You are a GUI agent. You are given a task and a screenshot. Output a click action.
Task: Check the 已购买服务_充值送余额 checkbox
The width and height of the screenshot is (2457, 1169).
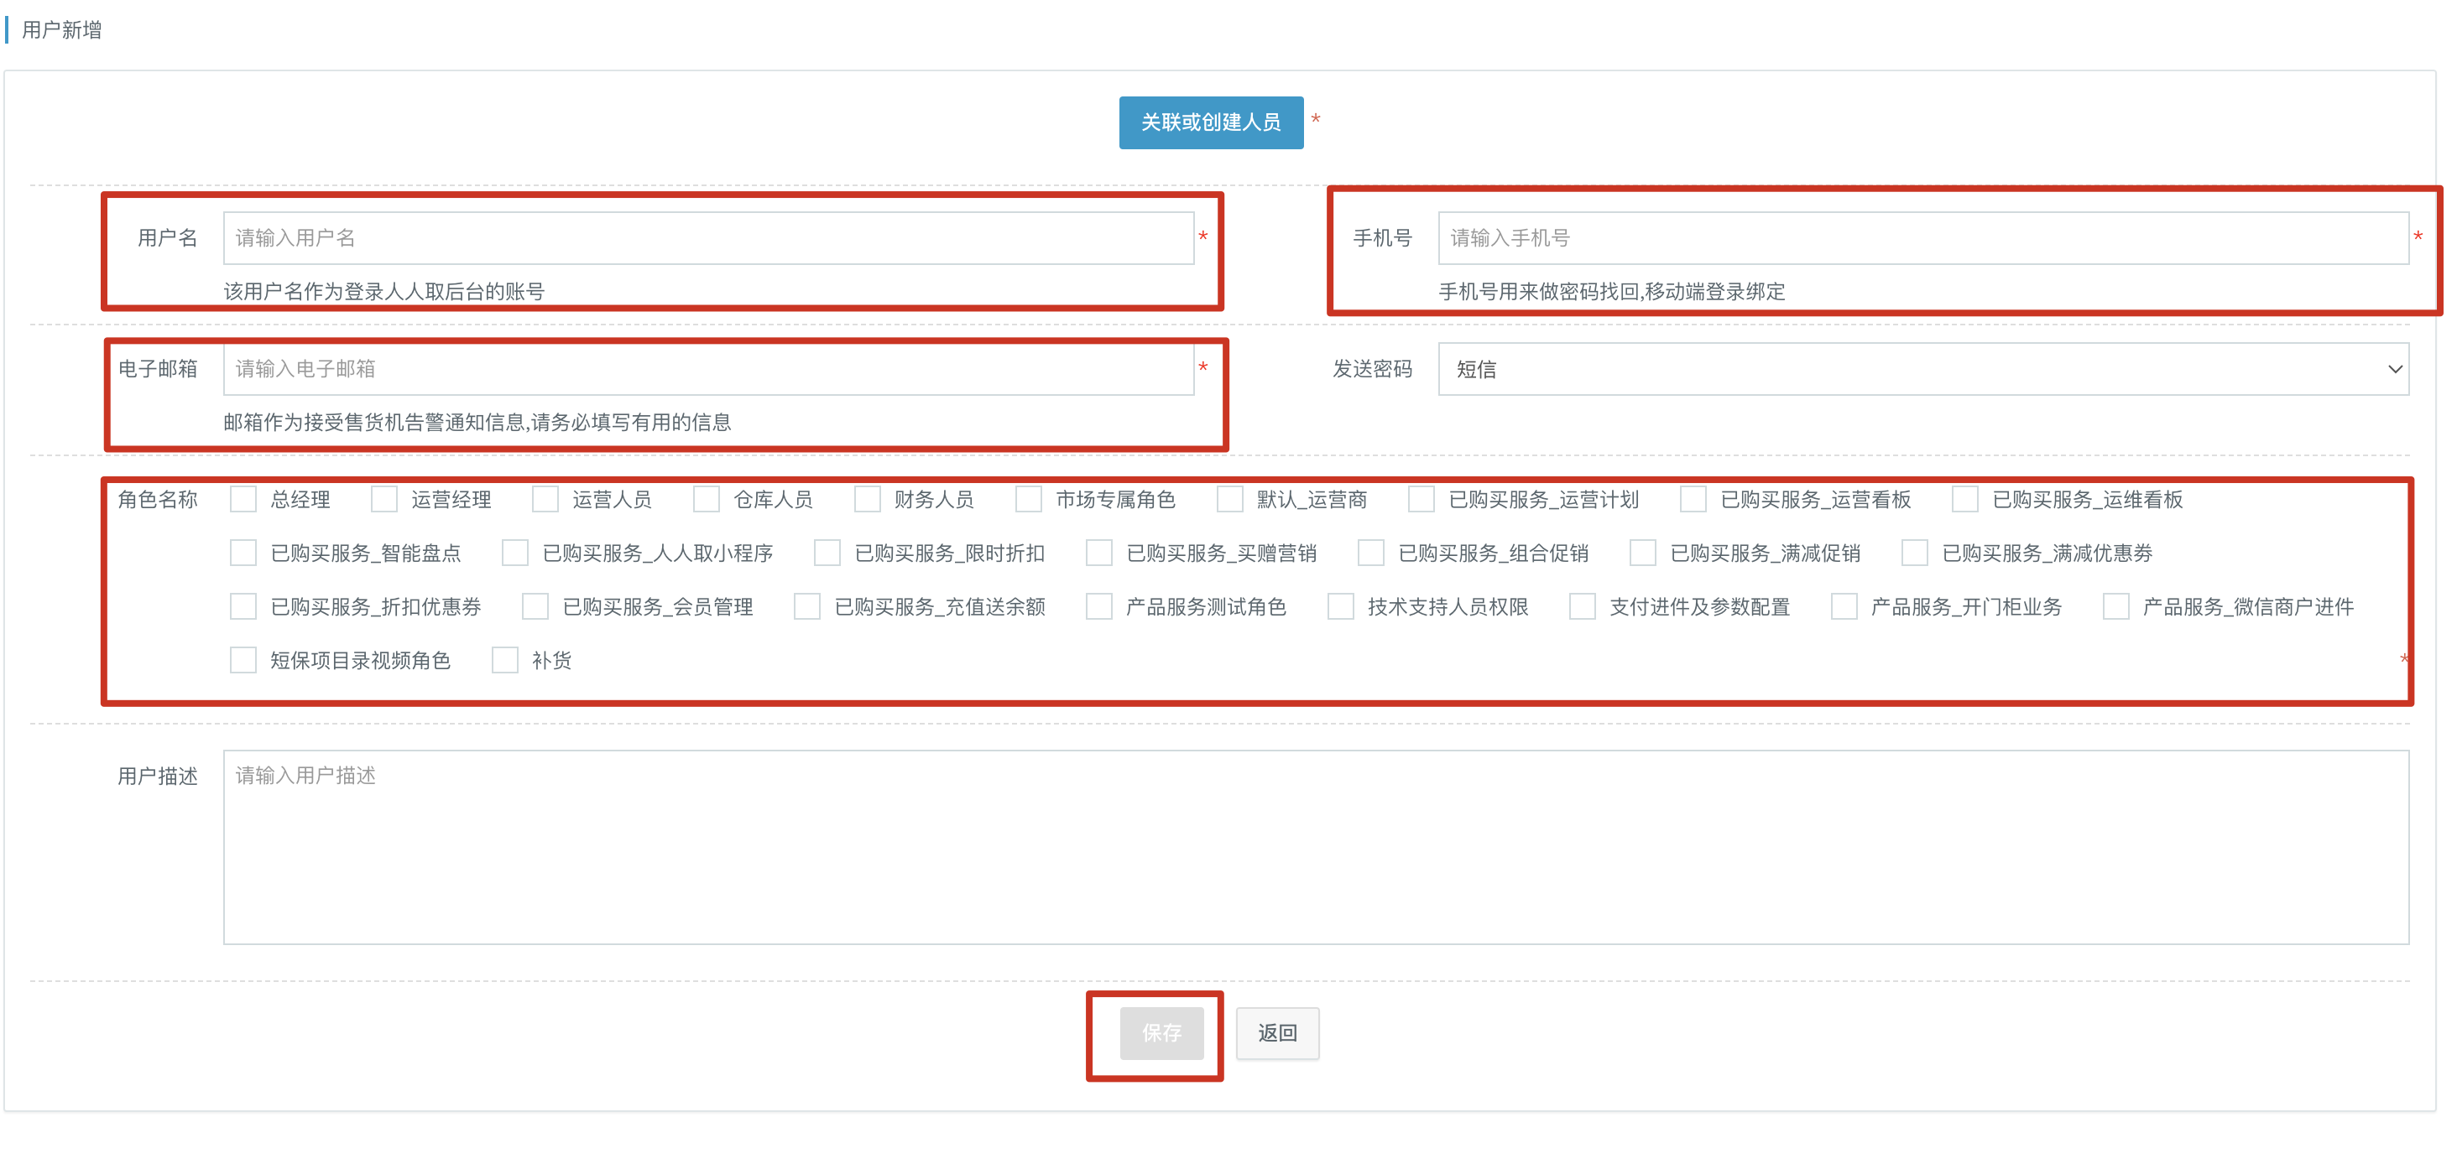[x=808, y=606]
